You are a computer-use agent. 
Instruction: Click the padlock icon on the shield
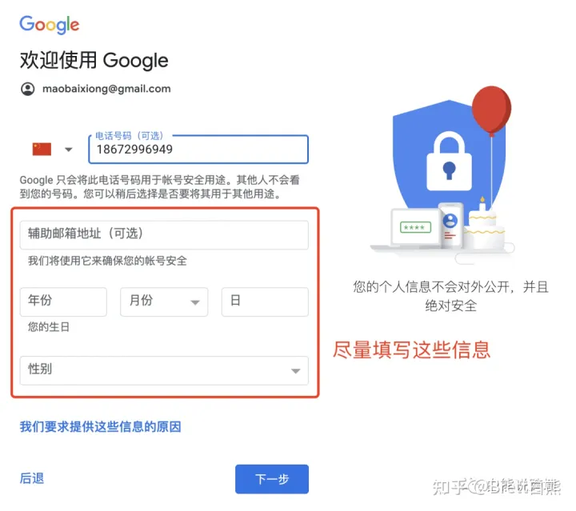[x=449, y=162]
